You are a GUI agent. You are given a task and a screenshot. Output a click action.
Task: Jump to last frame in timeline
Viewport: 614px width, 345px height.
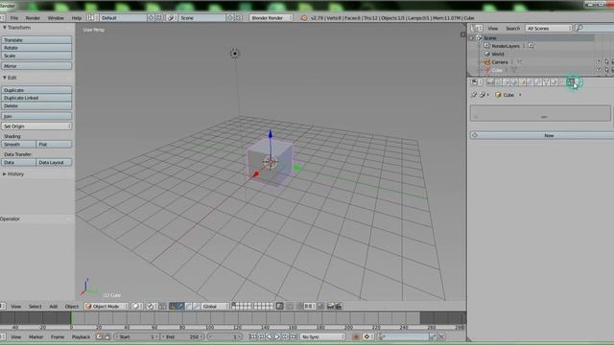[294, 336]
